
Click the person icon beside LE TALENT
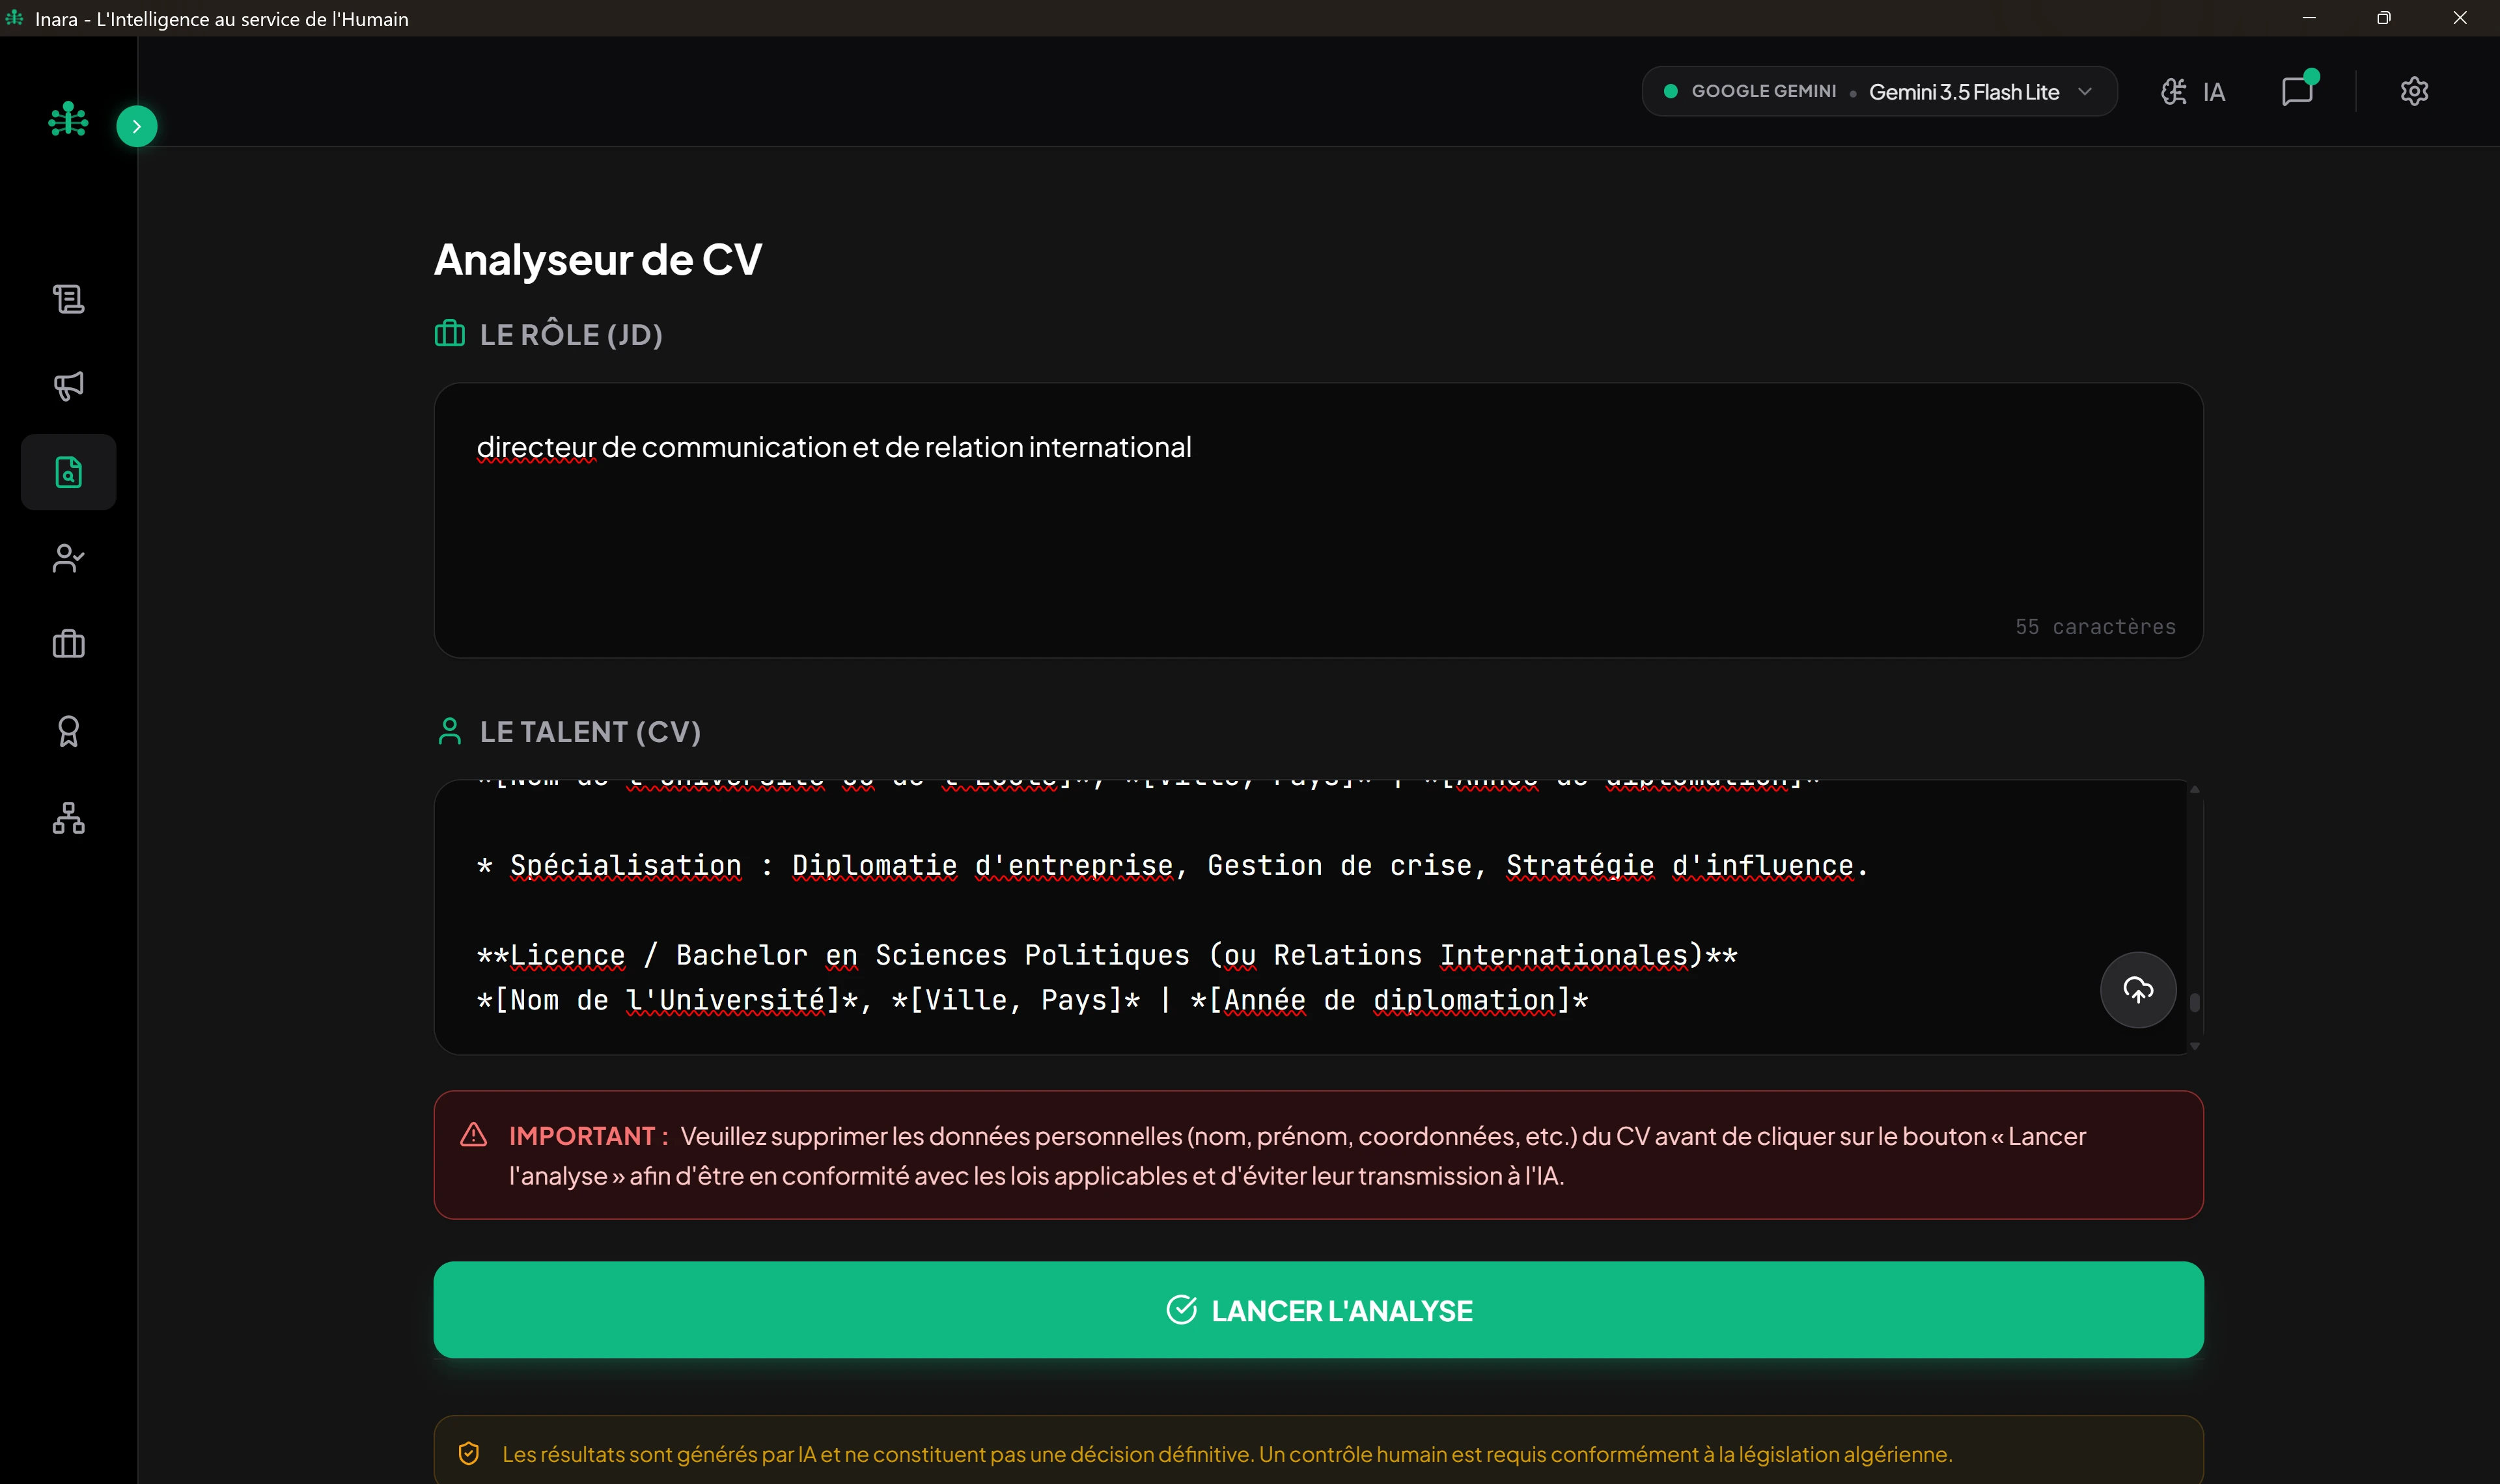(449, 731)
